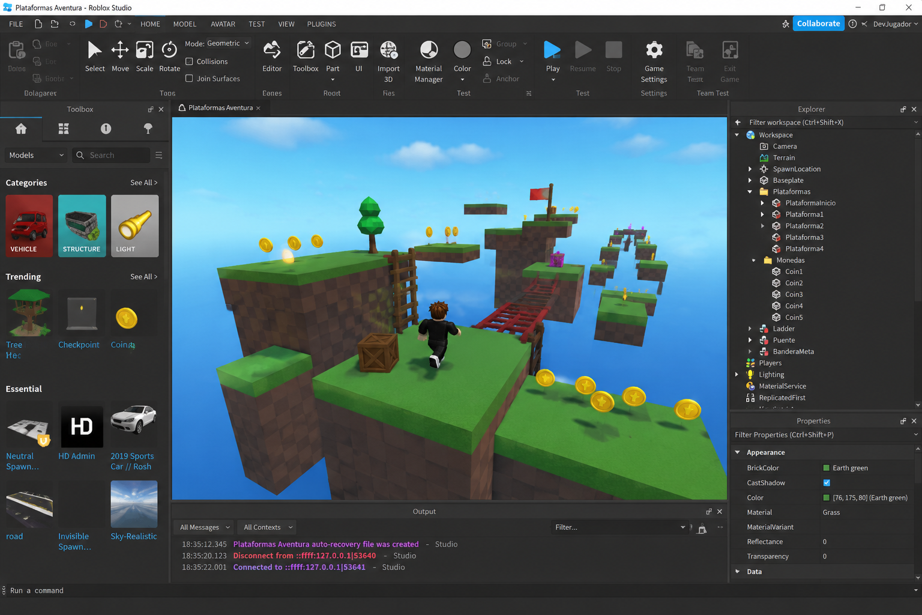Open the Models category dropdown
The image size is (922, 615).
pyautogui.click(x=36, y=155)
